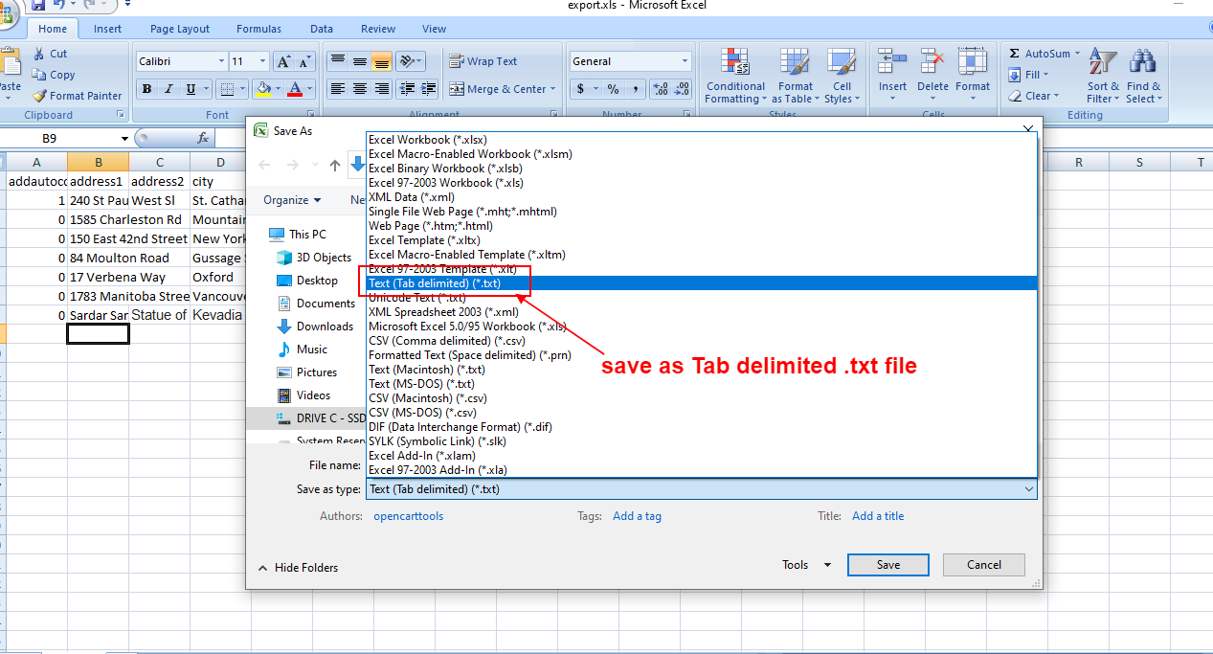Select CSV (Comma delimited) (*.csv) option
This screenshot has width=1213, height=654.
(x=446, y=341)
